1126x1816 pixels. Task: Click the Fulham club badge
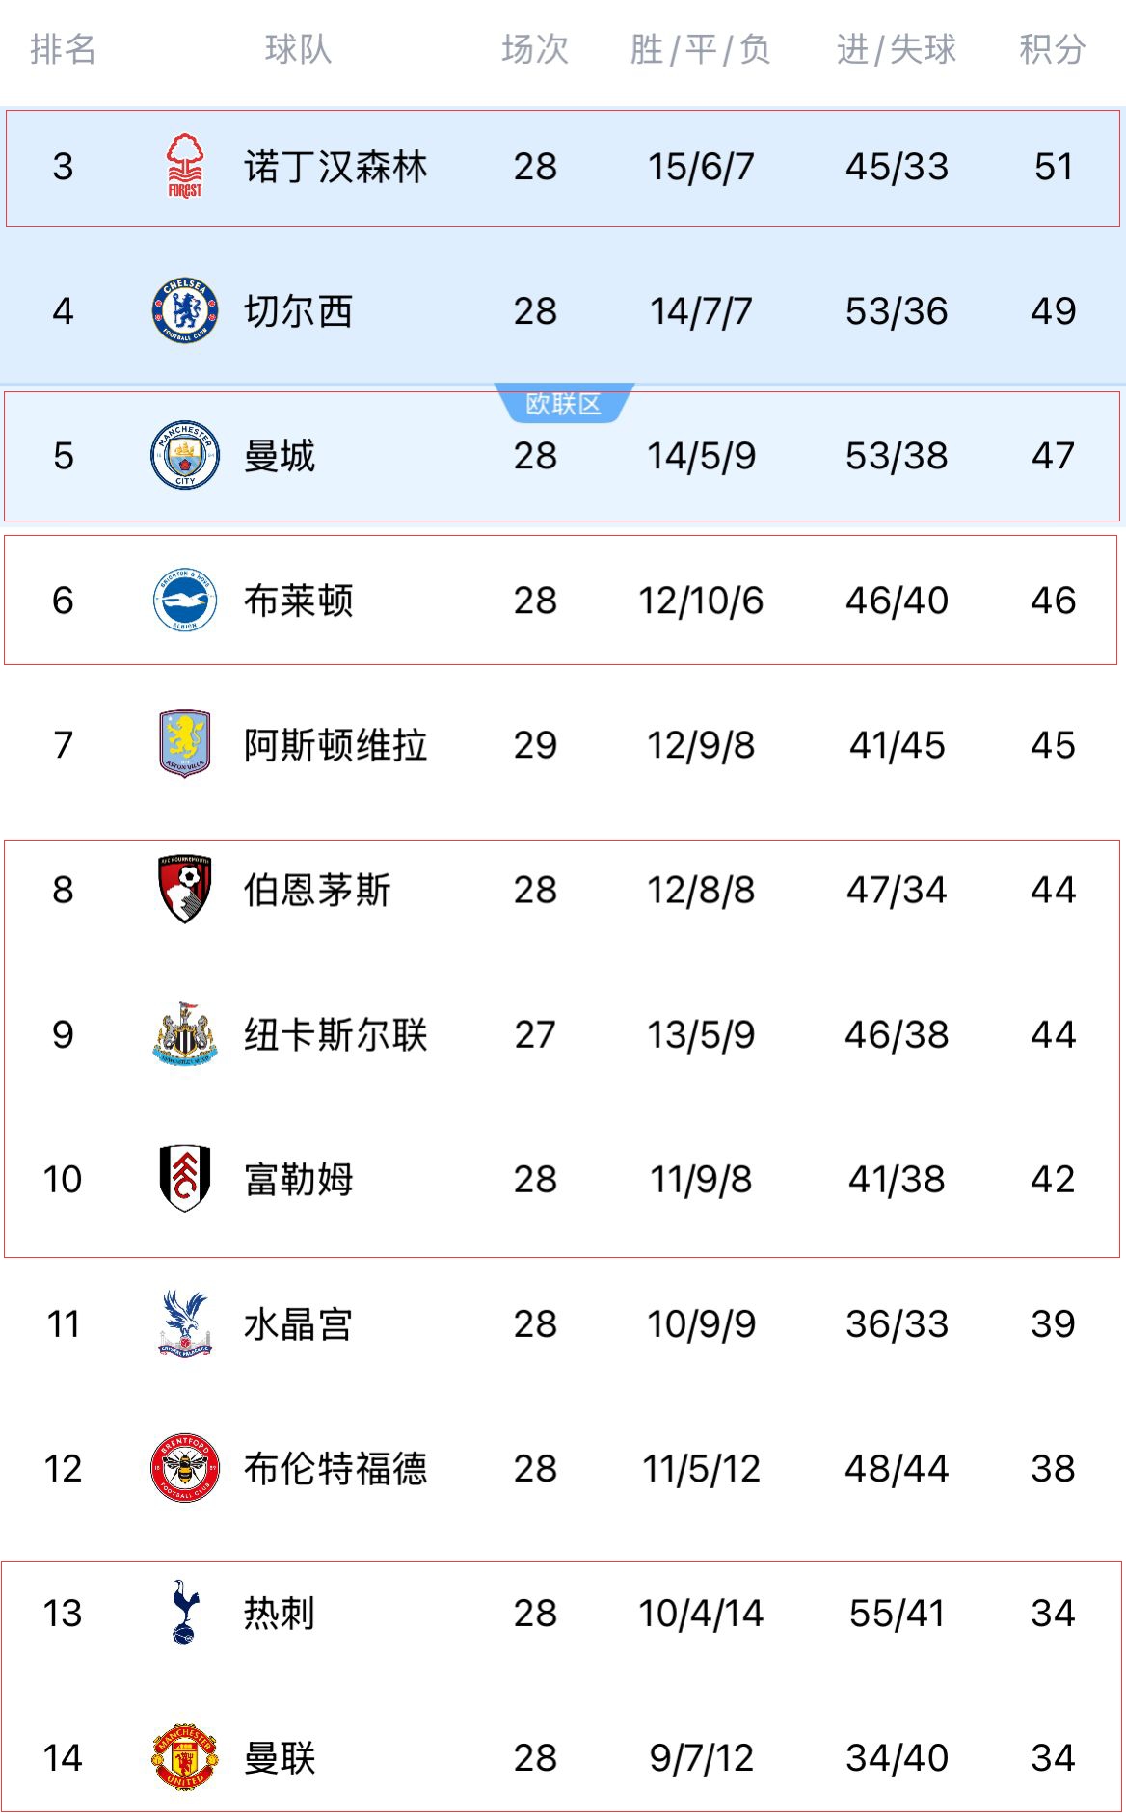[x=185, y=1178]
